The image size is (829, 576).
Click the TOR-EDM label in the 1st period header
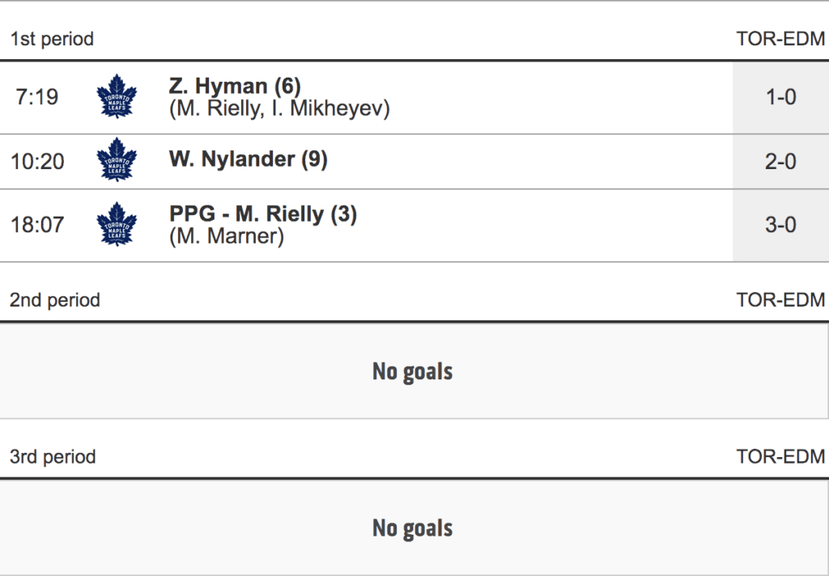pyautogui.click(x=780, y=39)
